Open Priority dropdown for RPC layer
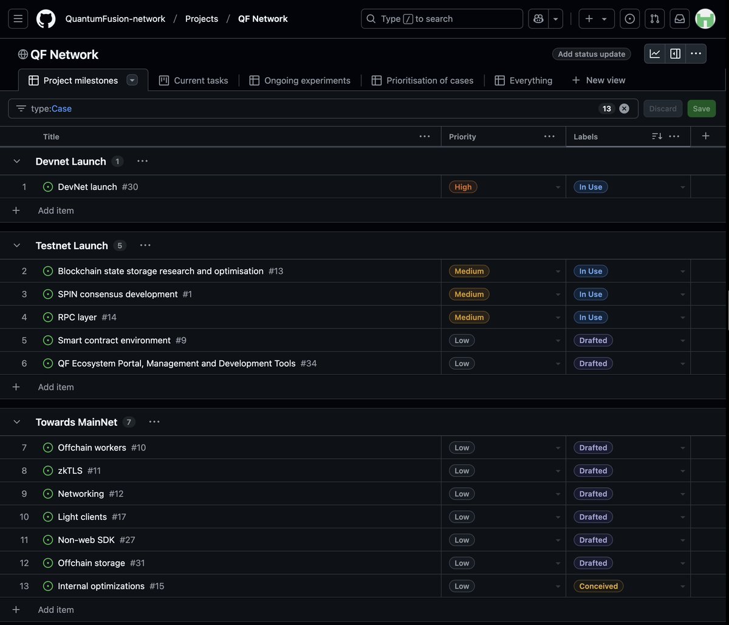Screen dimensions: 729x625 (x=558, y=318)
